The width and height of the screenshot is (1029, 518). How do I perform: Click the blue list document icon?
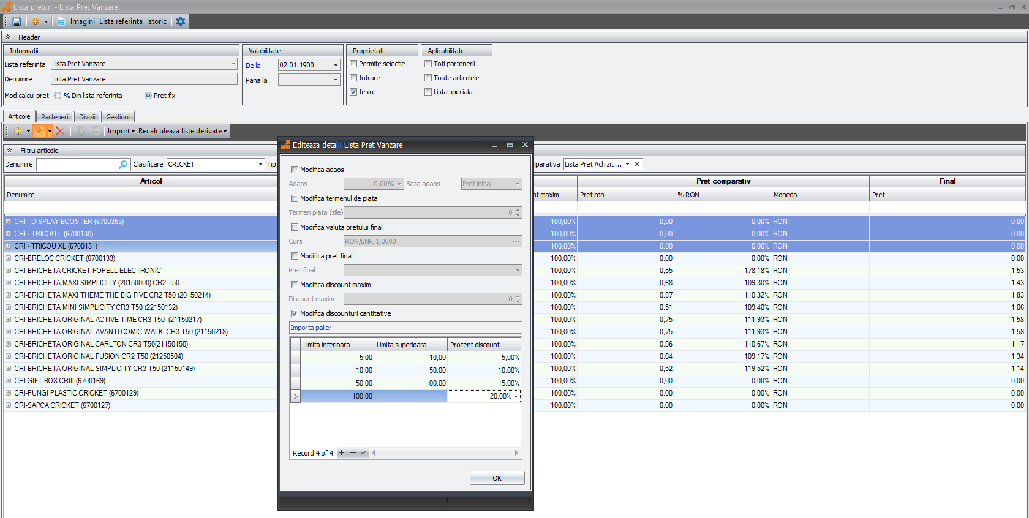(x=61, y=21)
